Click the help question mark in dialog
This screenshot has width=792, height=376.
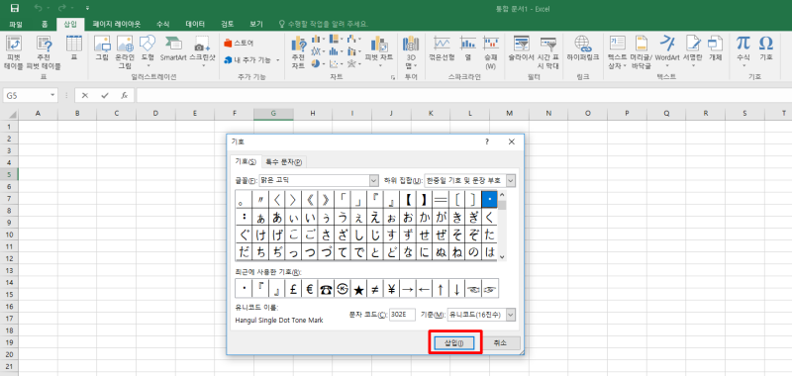coord(487,141)
